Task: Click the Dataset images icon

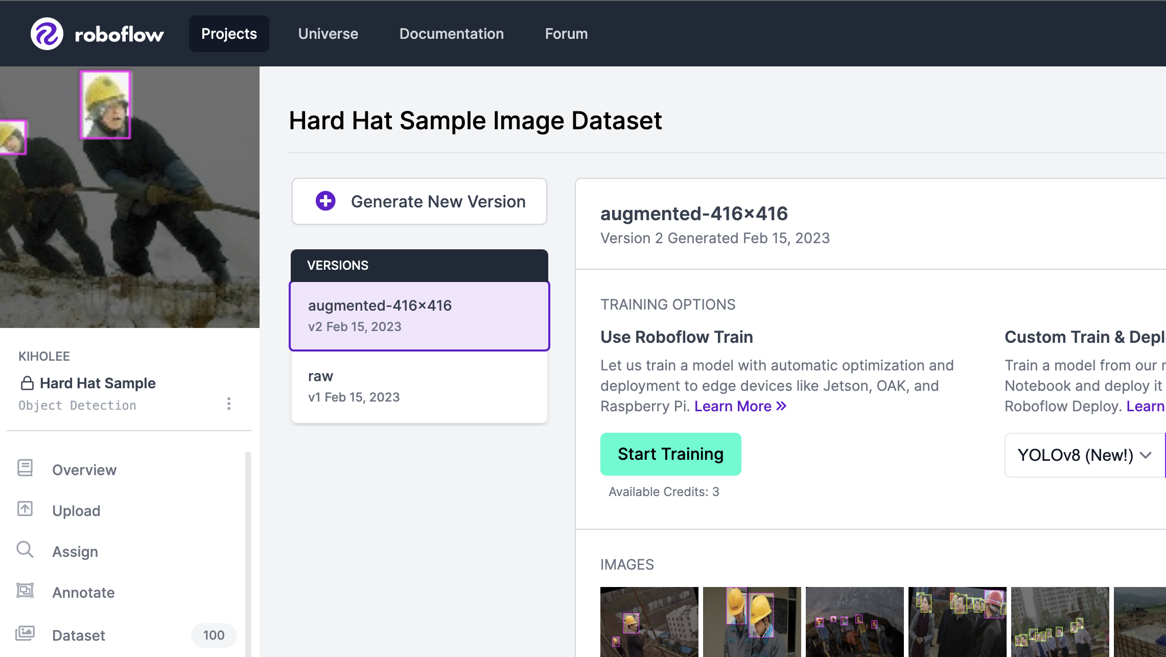Action: click(x=25, y=633)
